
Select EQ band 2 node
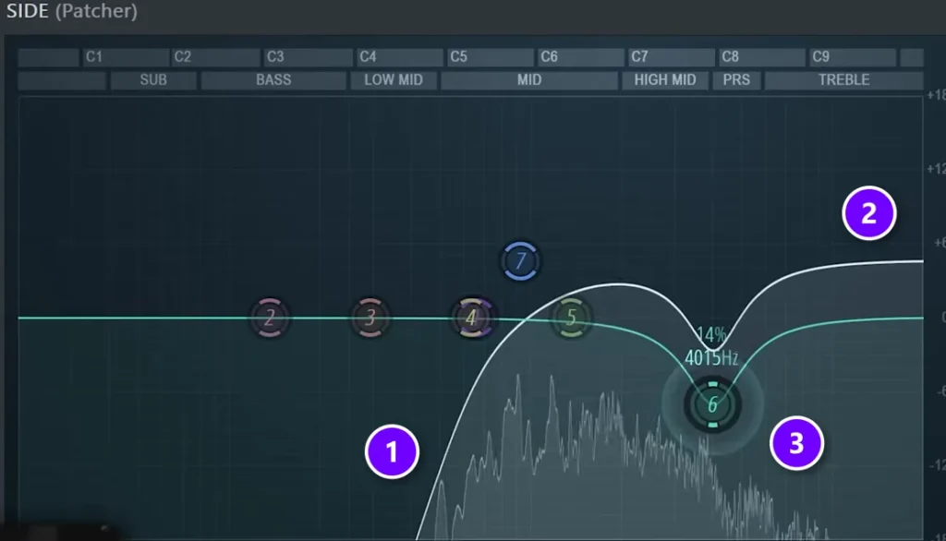click(x=270, y=318)
